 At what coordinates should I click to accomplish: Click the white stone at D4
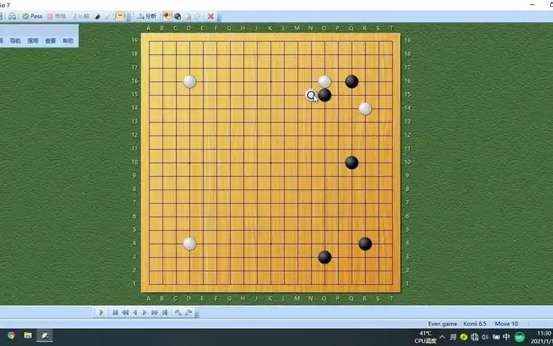(190, 244)
